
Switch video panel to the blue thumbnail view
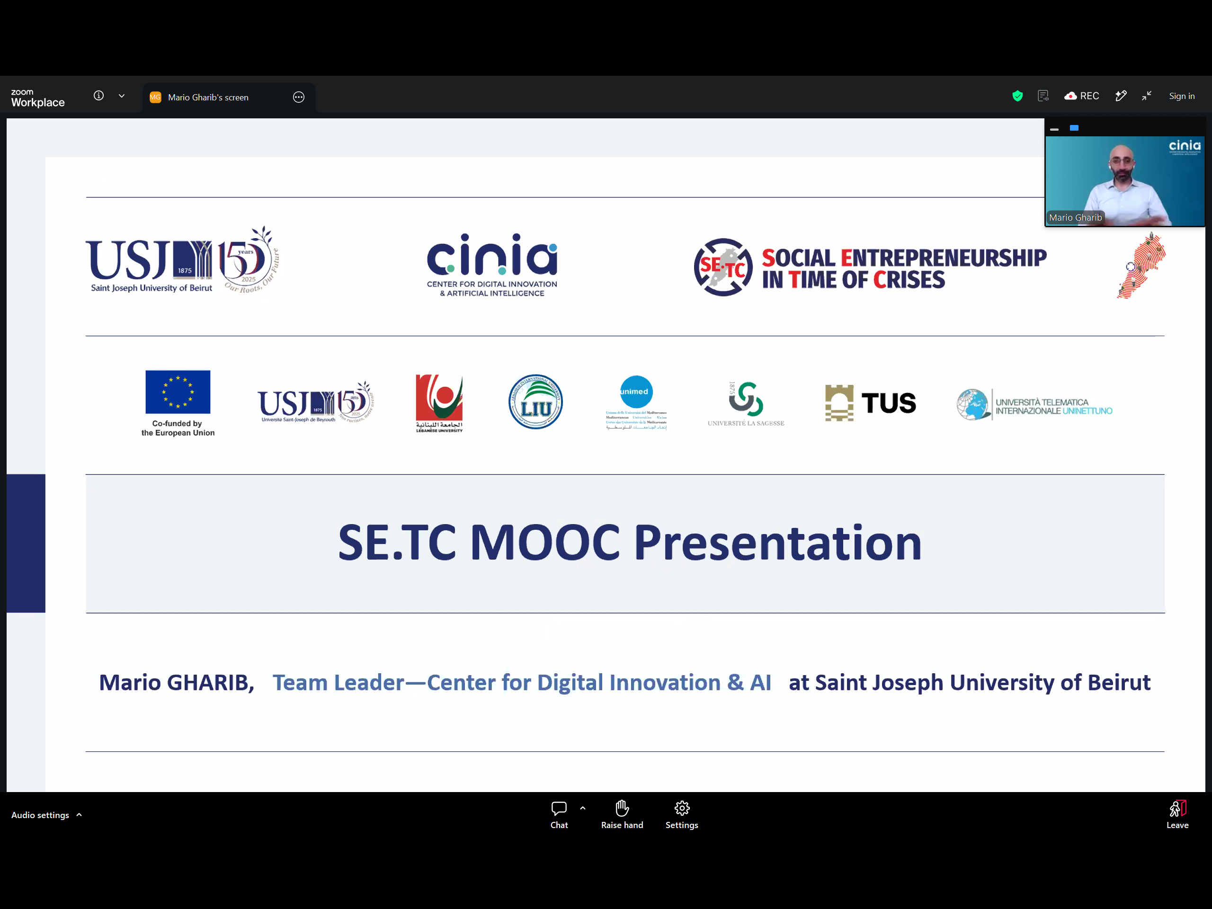tap(1075, 128)
